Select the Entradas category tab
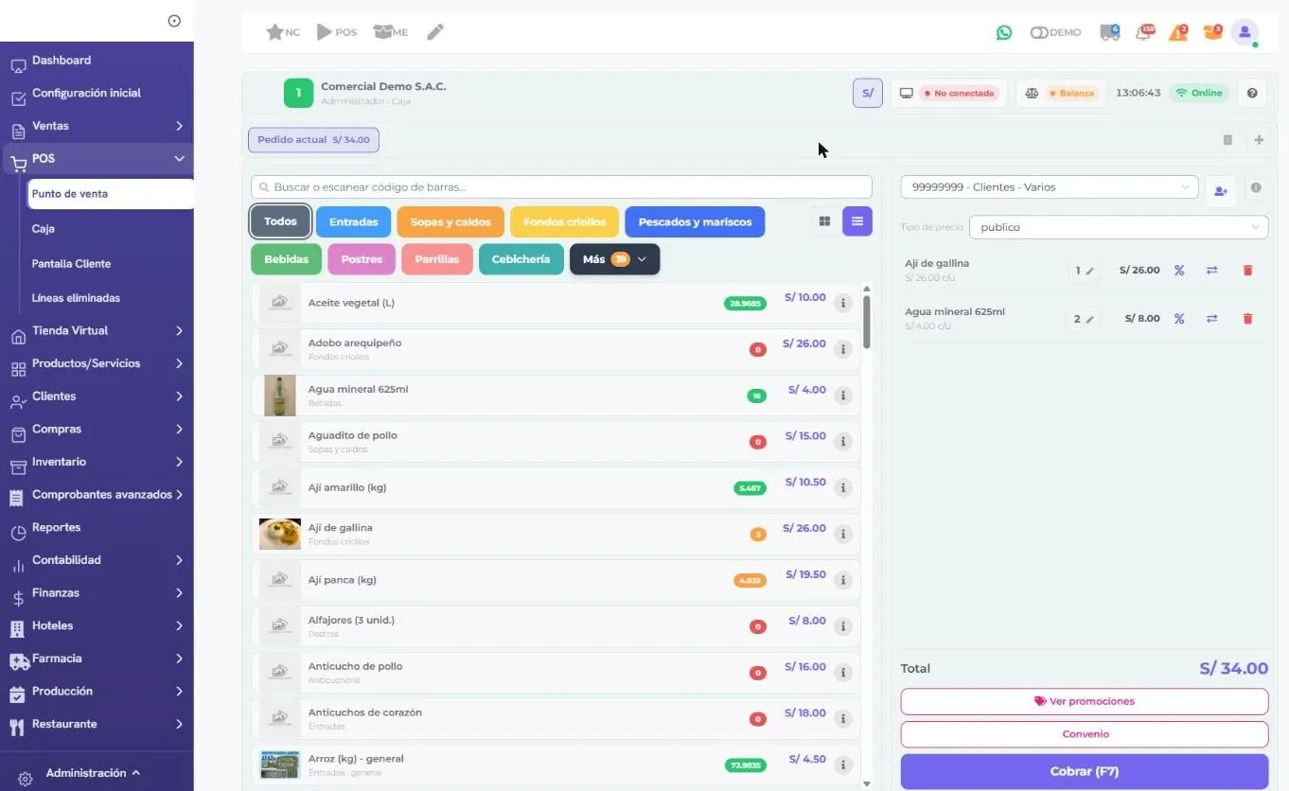The height and width of the screenshot is (791, 1289). click(353, 222)
